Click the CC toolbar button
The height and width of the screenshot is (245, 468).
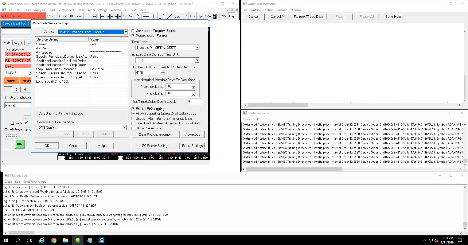65,16
